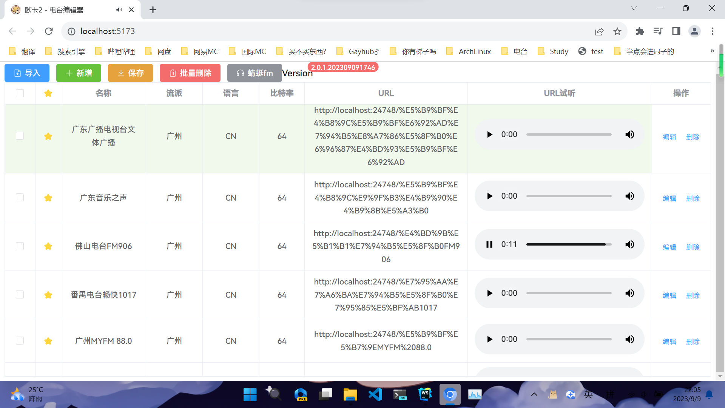
Task: Click the import 导入 button
Action: (x=27, y=73)
